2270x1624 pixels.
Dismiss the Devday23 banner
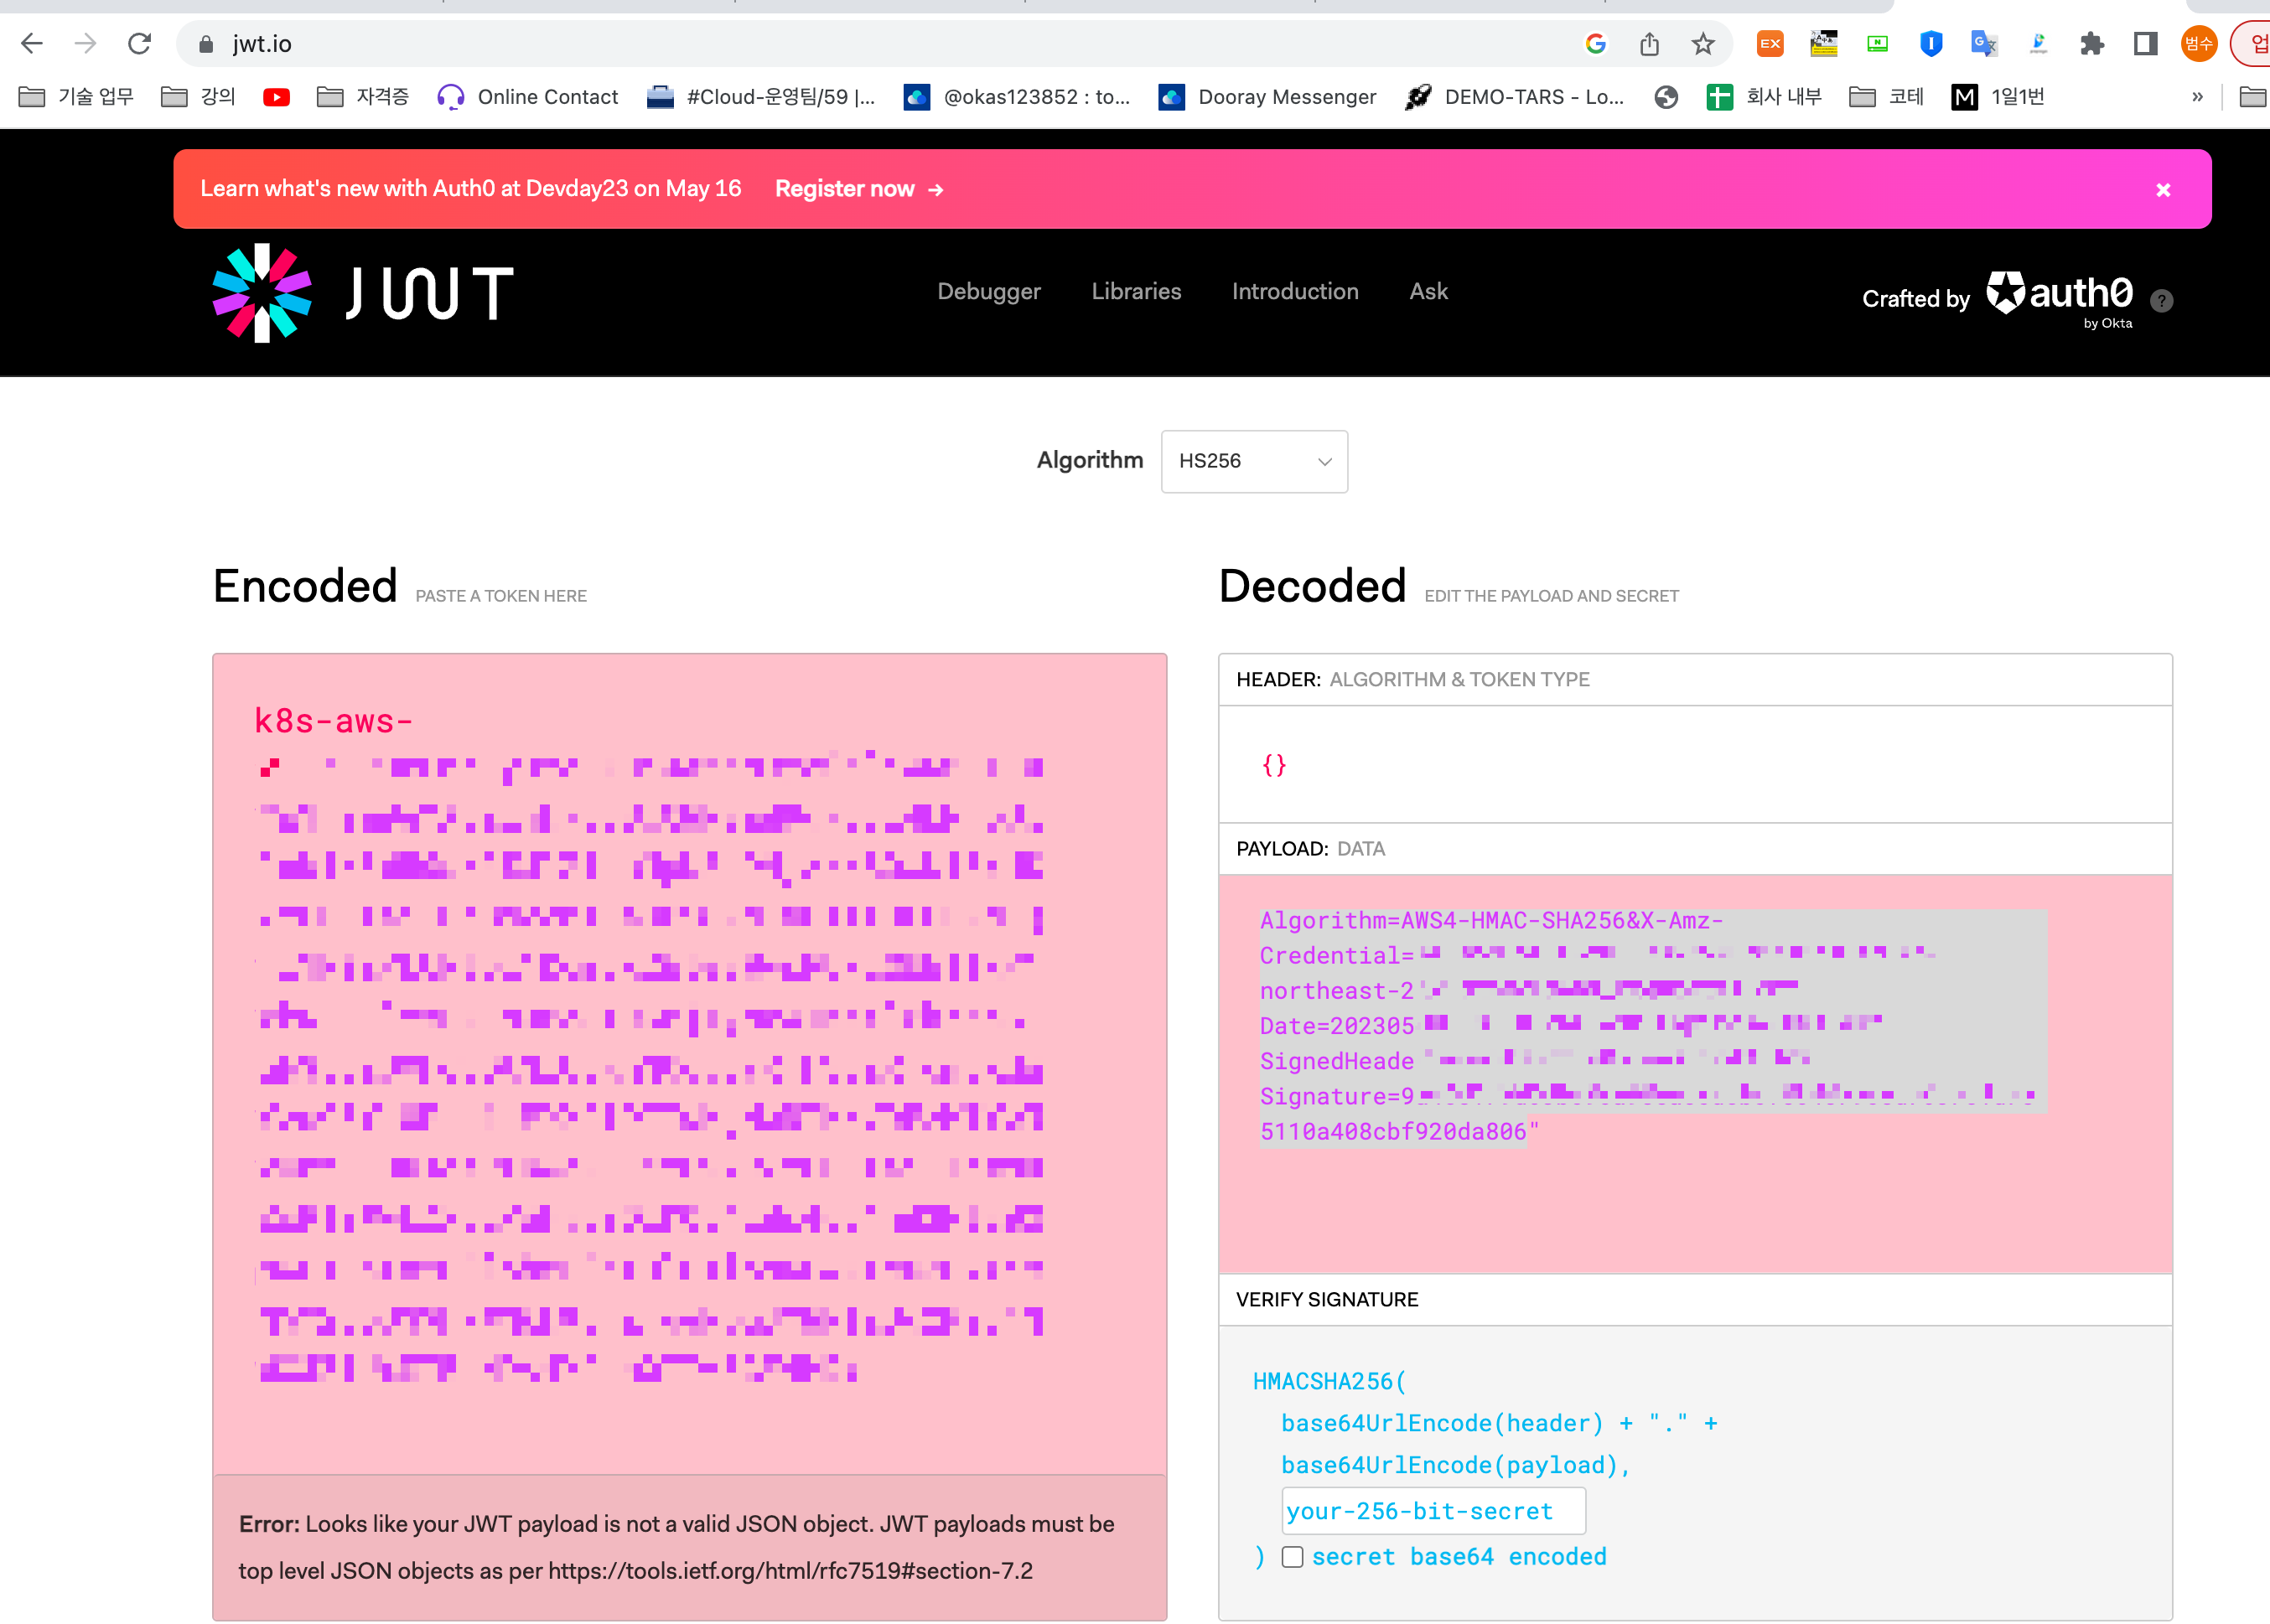[x=2163, y=189]
